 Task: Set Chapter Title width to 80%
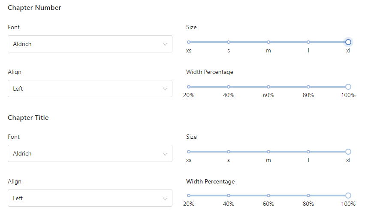point(308,196)
